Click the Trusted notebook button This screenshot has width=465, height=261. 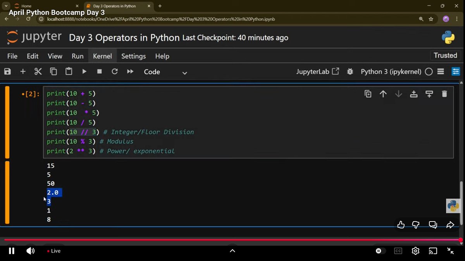tap(445, 55)
